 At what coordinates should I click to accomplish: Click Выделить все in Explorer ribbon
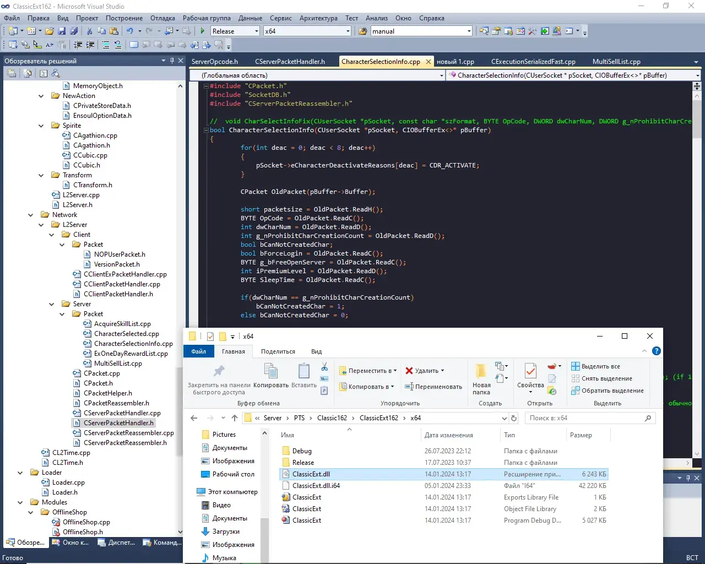pos(595,366)
